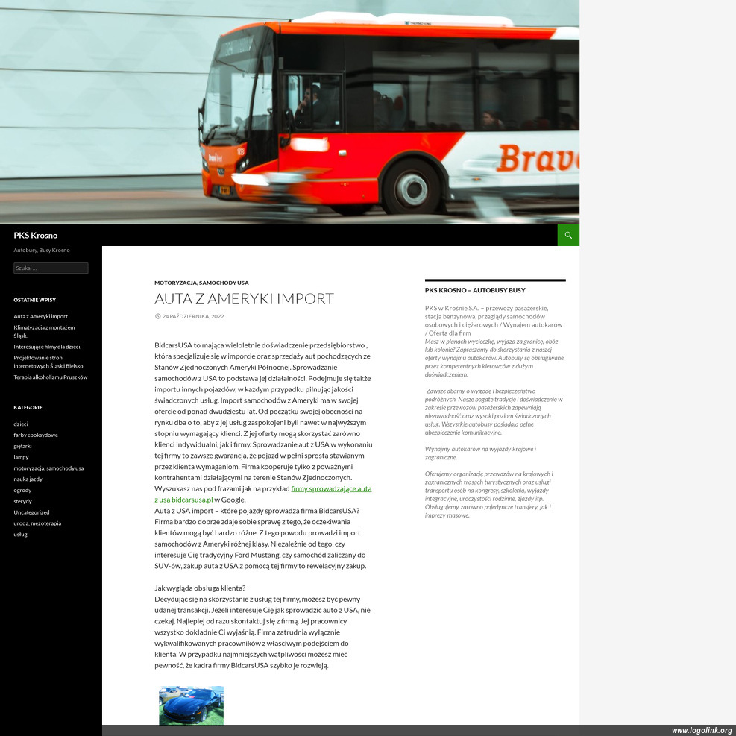Select the farby epoksydowe category

coord(36,435)
